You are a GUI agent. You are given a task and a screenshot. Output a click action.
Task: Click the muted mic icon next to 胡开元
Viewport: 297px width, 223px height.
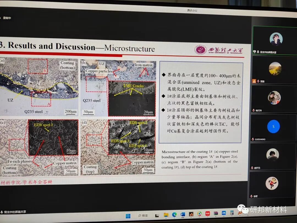click(252, 168)
